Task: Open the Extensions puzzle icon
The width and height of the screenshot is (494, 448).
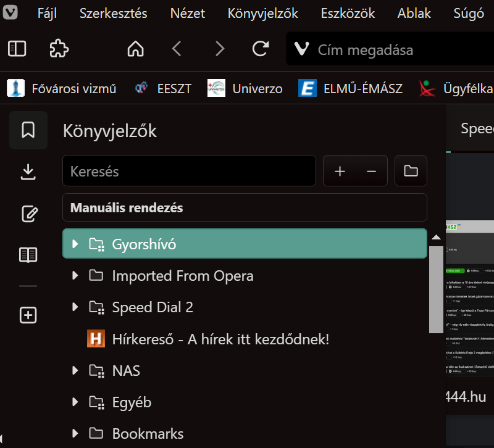Action: pyautogui.click(x=59, y=49)
